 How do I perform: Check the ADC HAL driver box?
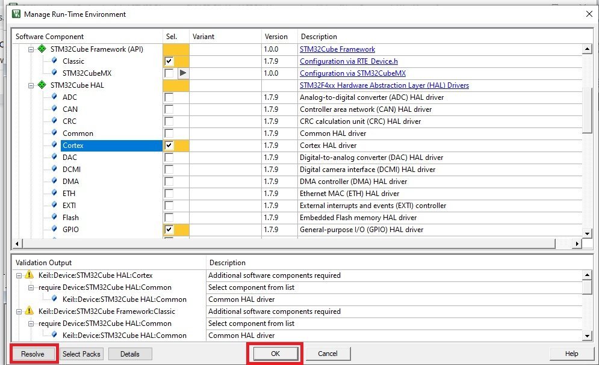(x=169, y=97)
